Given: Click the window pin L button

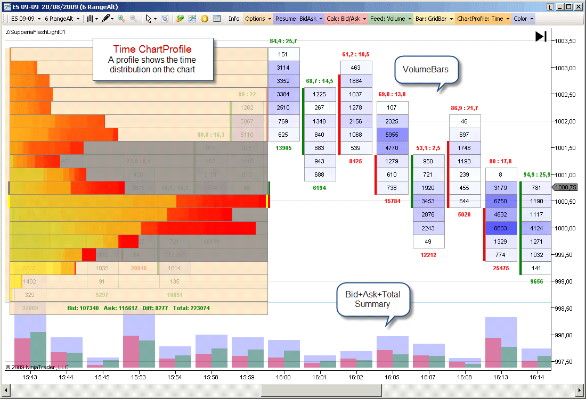Looking at the screenshot, I should [x=550, y=7].
